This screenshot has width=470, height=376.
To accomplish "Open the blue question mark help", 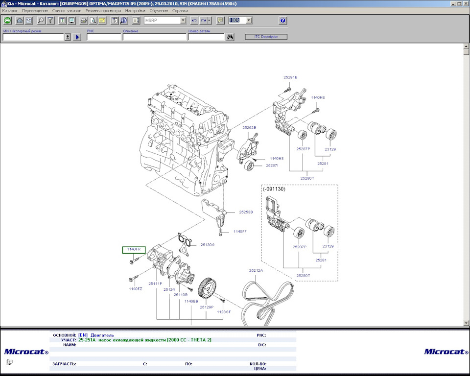I will click(282, 21).
